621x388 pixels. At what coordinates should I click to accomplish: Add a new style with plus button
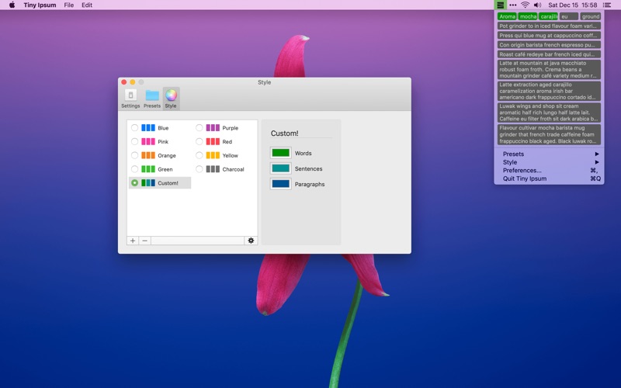[133, 241]
